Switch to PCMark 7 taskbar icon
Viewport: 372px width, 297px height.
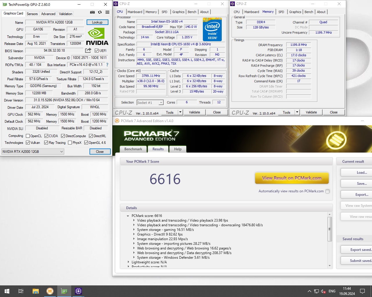point(50,291)
